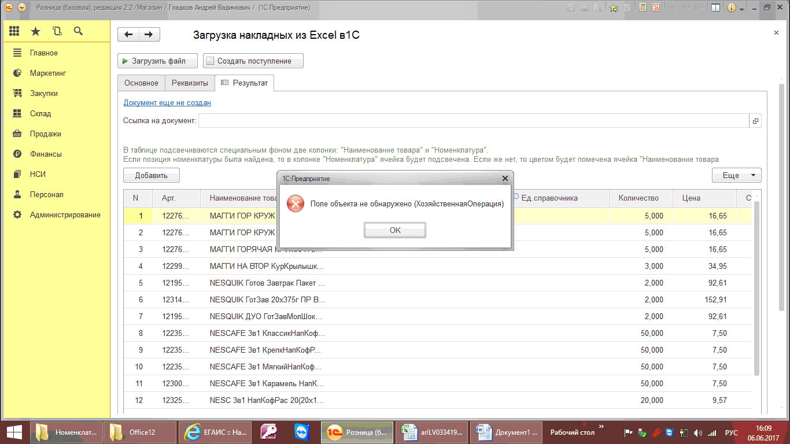Click quantity cell 3,000

641,267
